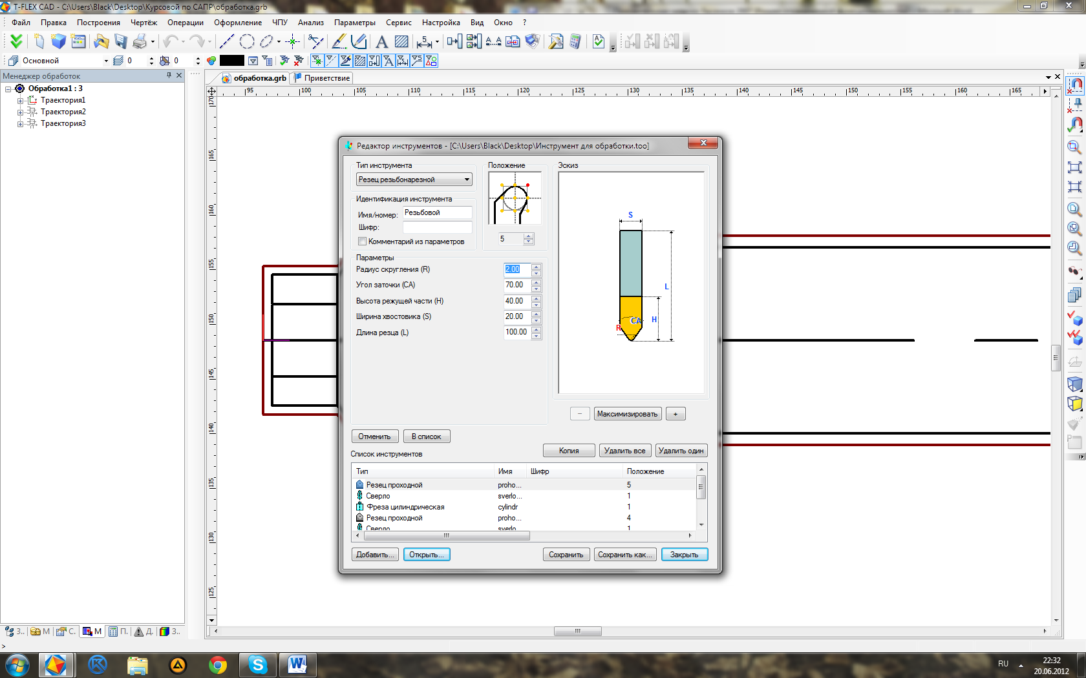Open Microsoft Word from taskbar
The width and height of the screenshot is (1086, 678).
(297, 664)
